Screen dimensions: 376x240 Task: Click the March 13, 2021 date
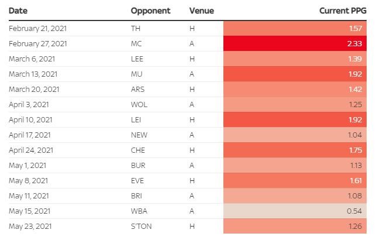[33, 74]
